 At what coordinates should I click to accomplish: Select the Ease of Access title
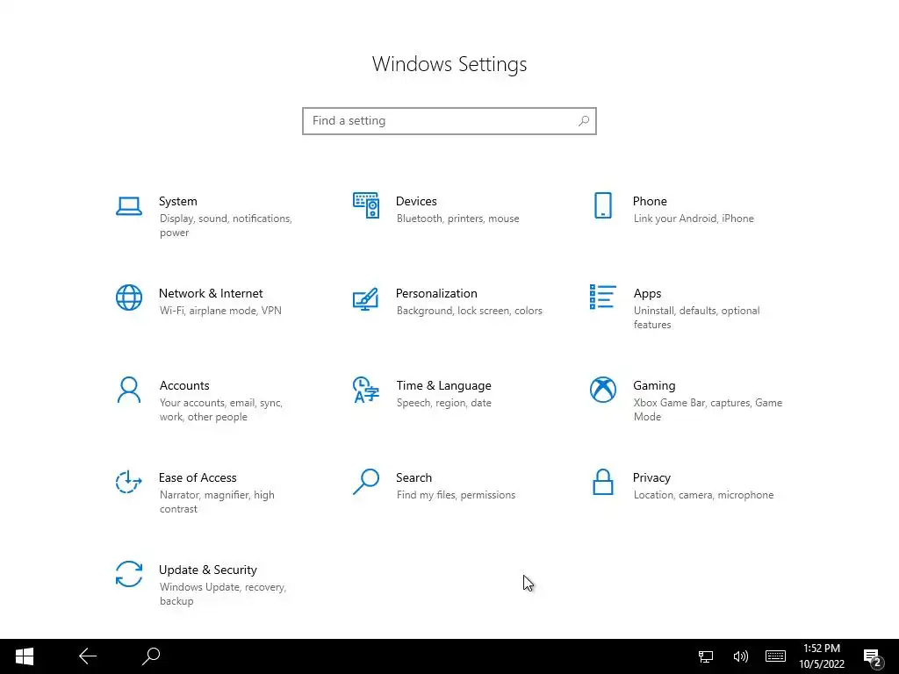(x=198, y=478)
